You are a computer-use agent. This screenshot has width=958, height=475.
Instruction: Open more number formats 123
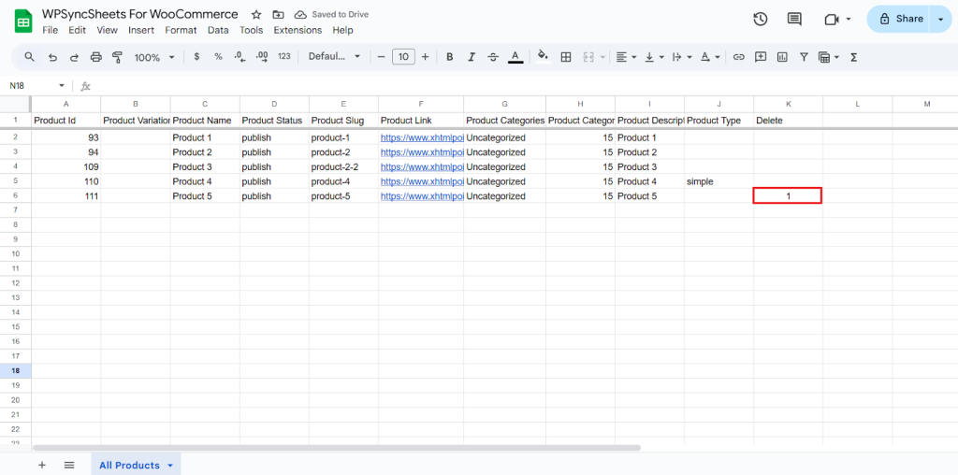pyautogui.click(x=284, y=57)
